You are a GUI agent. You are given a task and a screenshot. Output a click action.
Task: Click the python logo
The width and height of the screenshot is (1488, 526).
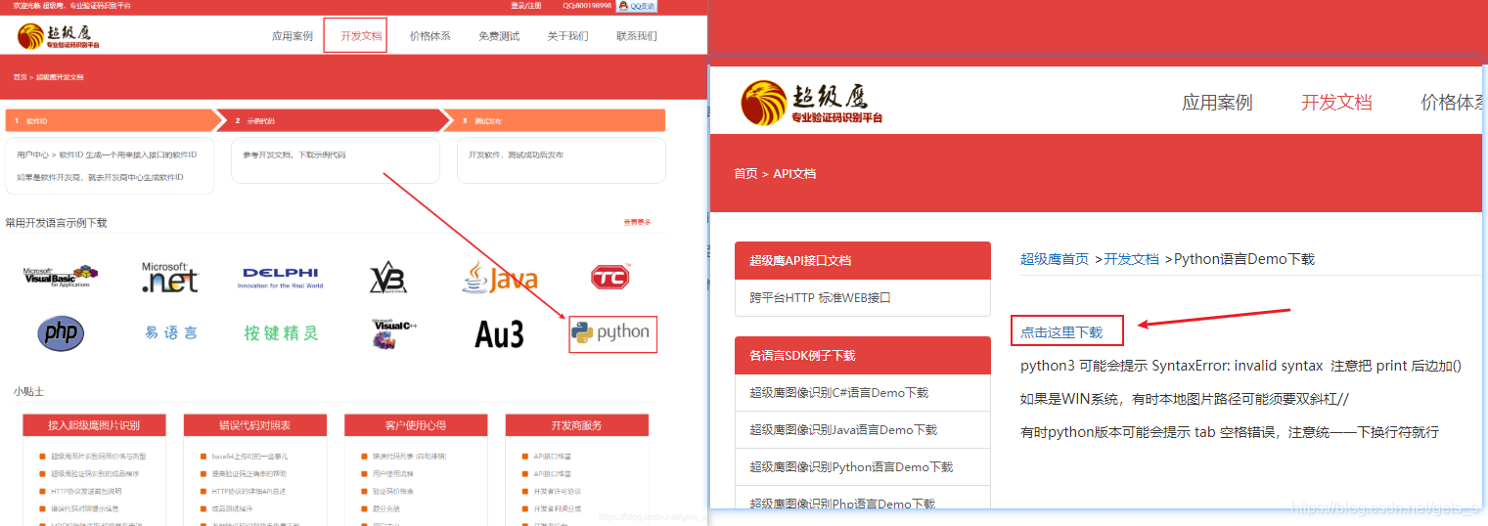click(x=611, y=333)
